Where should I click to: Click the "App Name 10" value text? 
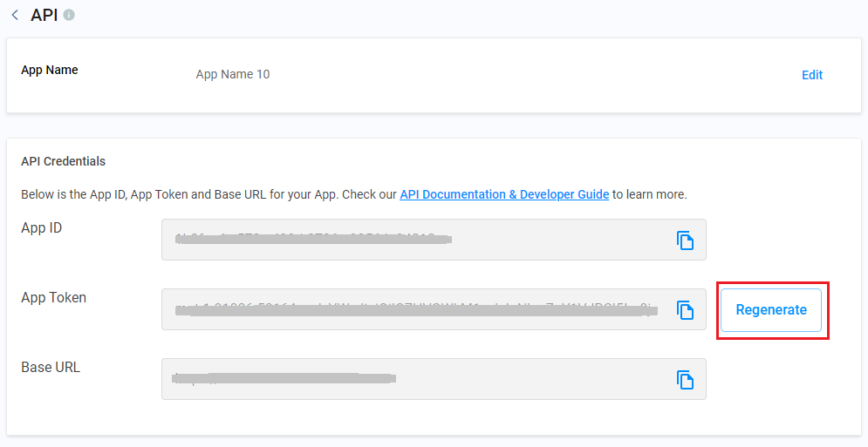[x=233, y=74]
